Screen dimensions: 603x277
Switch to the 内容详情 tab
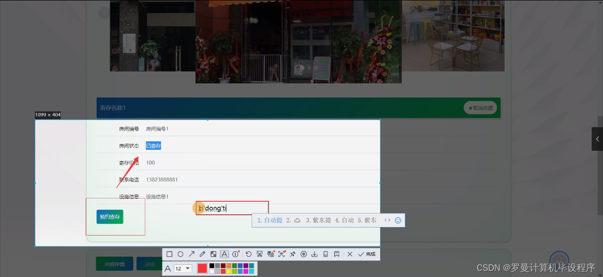[x=114, y=264]
